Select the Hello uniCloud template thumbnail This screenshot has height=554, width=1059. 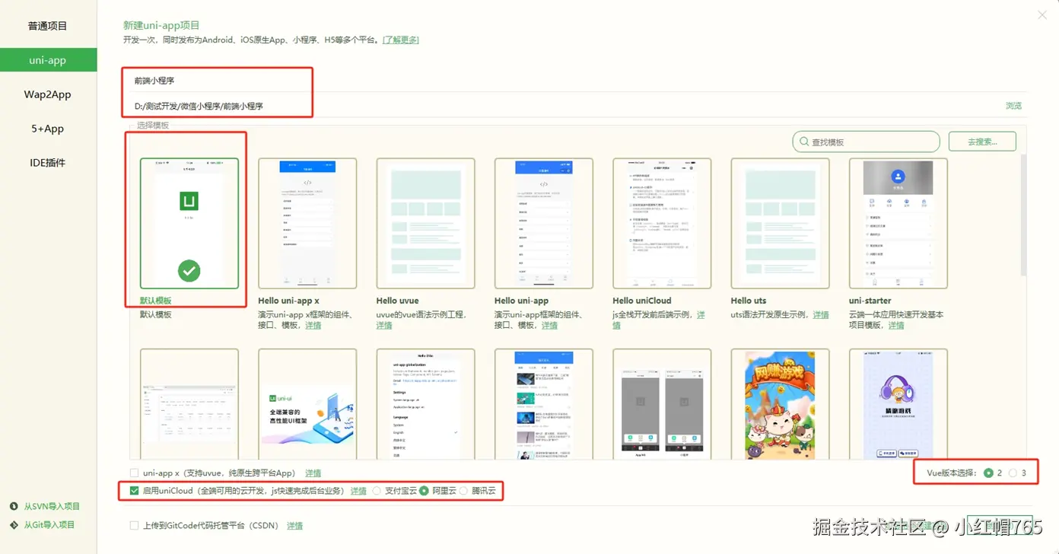(x=662, y=224)
